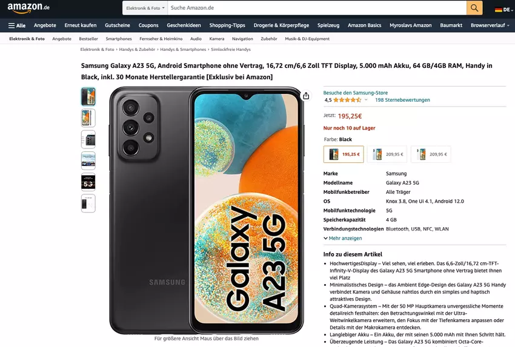Click the Suche Amazon.de search field

(317, 8)
